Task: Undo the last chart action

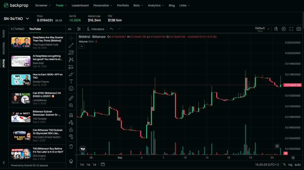Action: [112, 29]
